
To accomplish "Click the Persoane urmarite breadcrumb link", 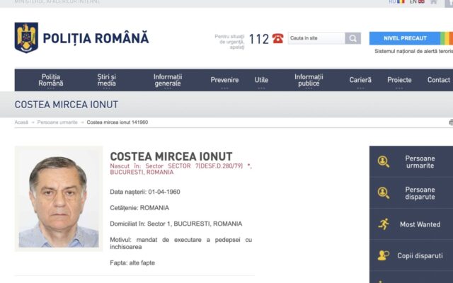I will [x=58, y=122].
